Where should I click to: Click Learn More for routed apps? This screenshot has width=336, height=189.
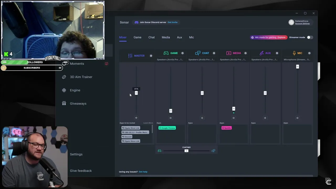point(148,123)
